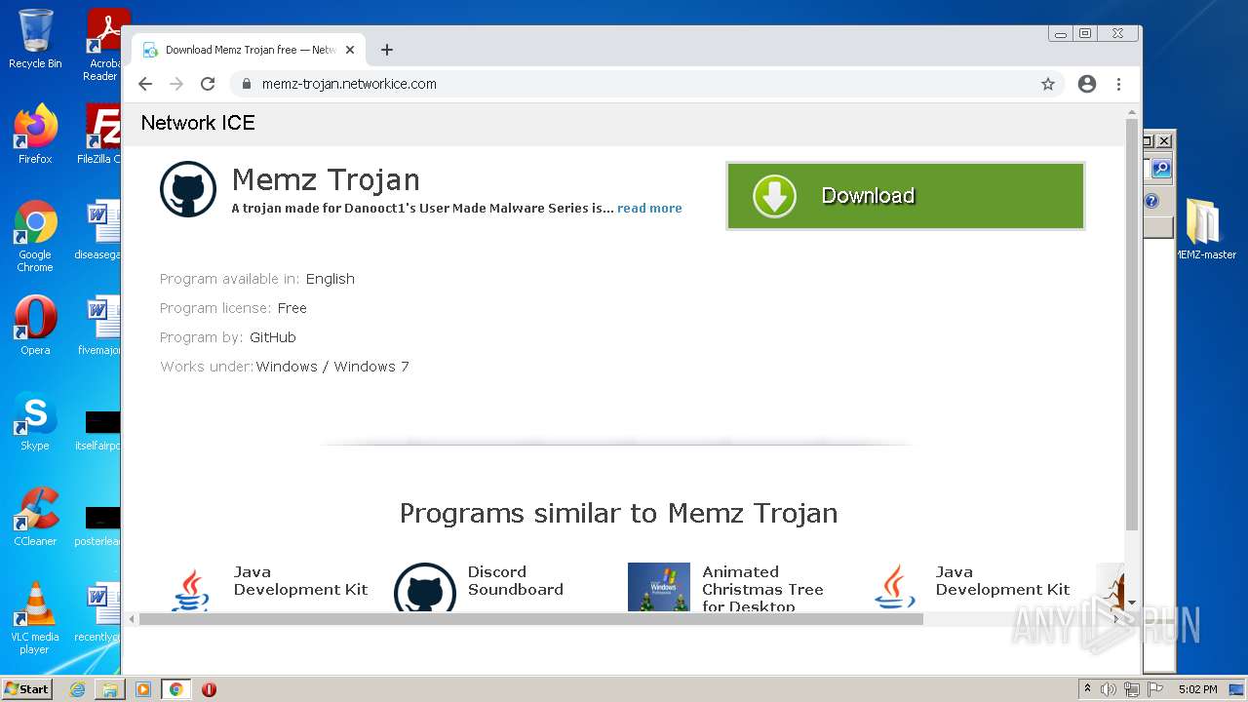Image resolution: width=1248 pixels, height=702 pixels.
Task: Go back in Chrome
Action: tap(145, 84)
